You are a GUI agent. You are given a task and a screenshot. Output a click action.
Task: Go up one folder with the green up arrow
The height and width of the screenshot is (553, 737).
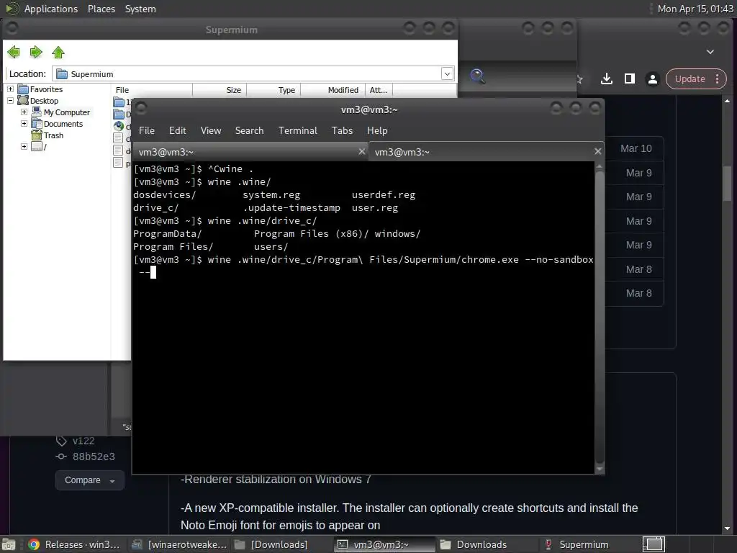tap(58, 52)
